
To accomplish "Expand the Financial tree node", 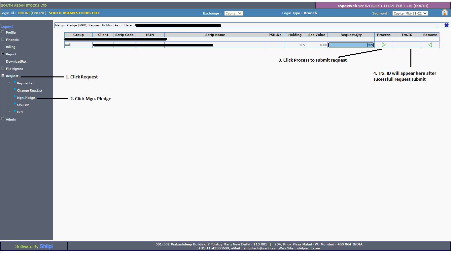I will click(x=3, y=40).
